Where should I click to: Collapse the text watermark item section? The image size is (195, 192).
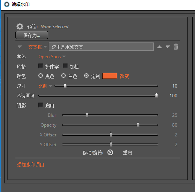pyautogui.click(x=20, y=47)
